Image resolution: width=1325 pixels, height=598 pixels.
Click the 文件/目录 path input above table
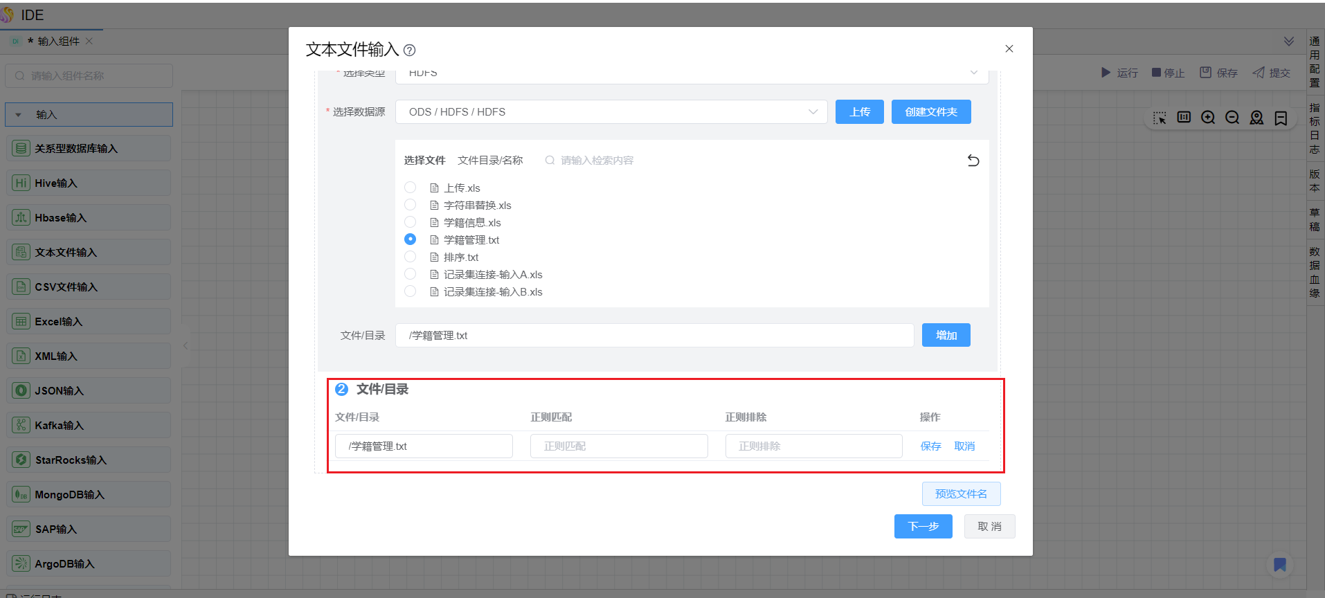[x=655, y=335]
